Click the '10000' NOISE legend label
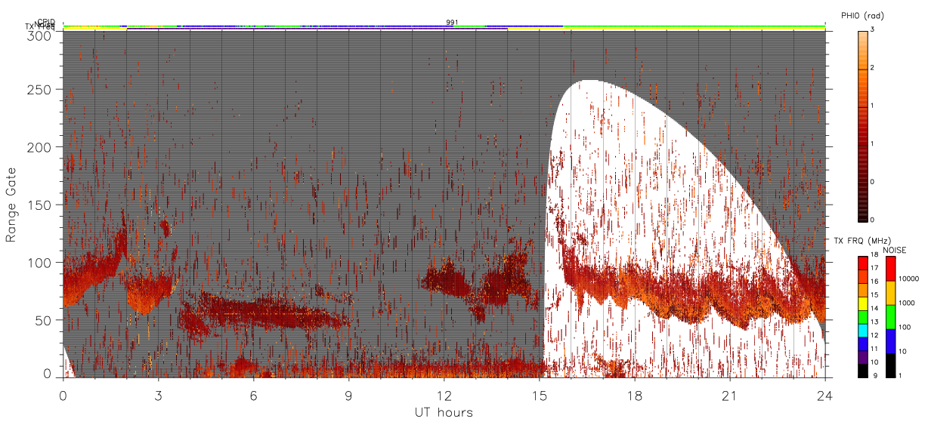928x428 pixels. click(x=910, y=279)
